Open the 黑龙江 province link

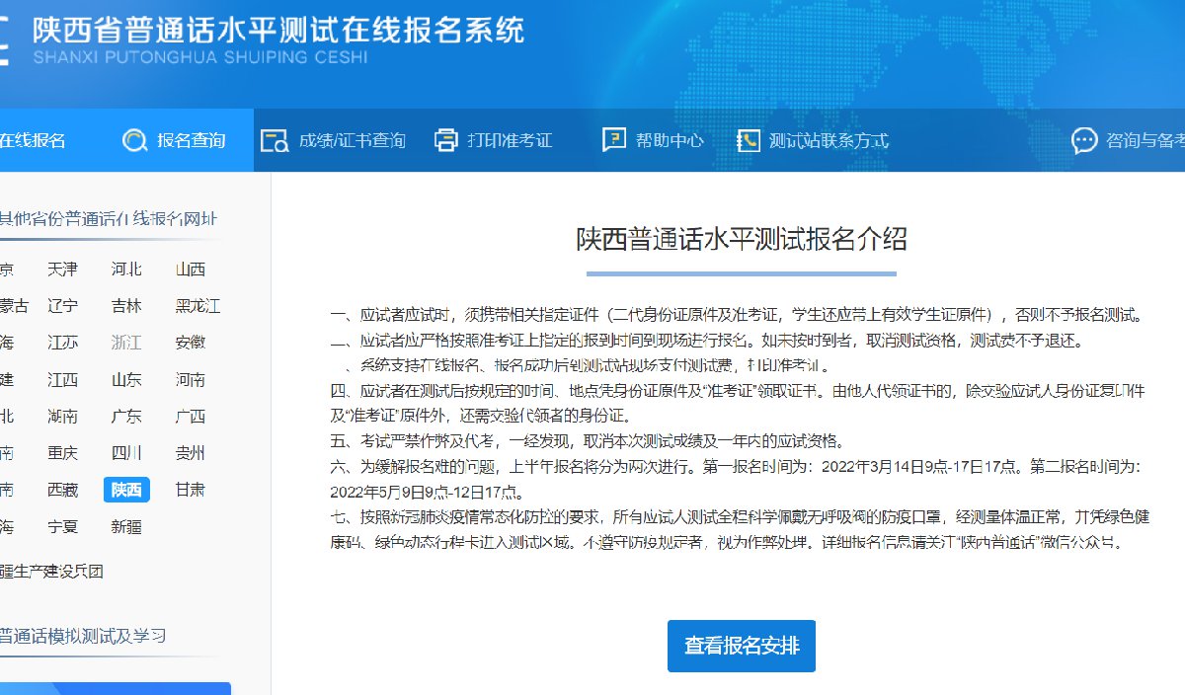point(197,306)
